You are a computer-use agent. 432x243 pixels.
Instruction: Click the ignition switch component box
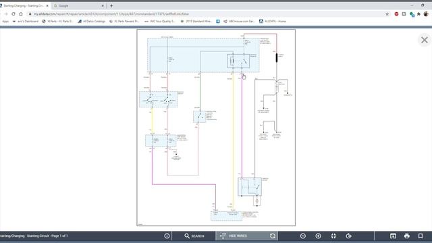(159, 99)
